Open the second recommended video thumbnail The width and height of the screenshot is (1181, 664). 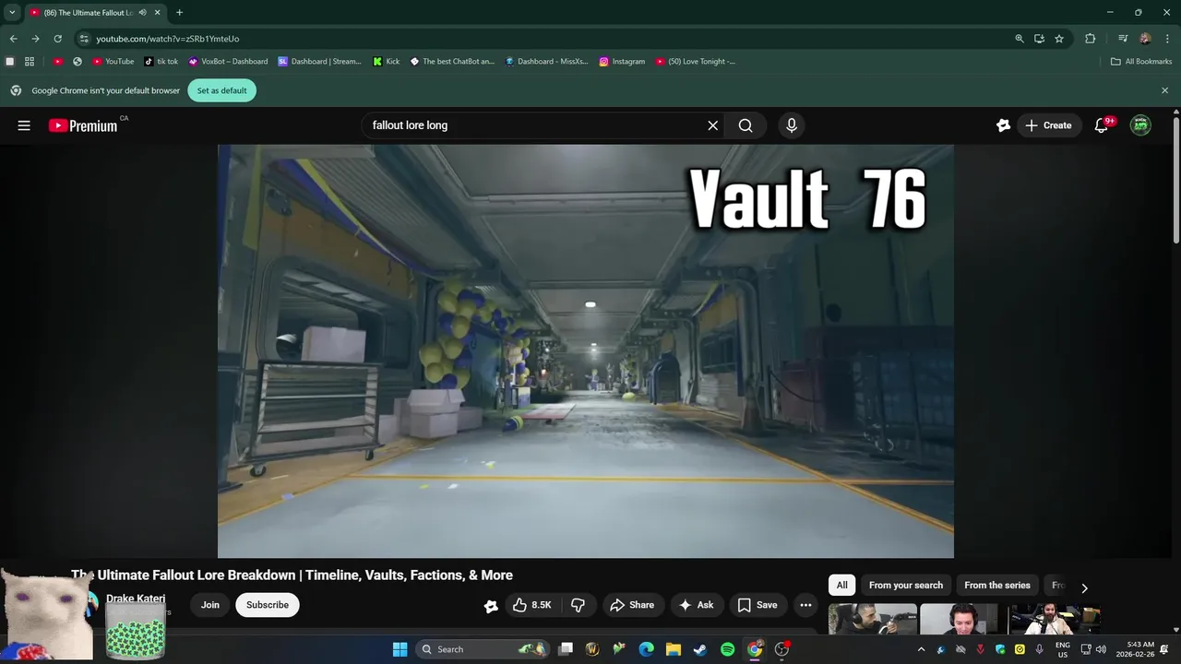click(959, 619)
